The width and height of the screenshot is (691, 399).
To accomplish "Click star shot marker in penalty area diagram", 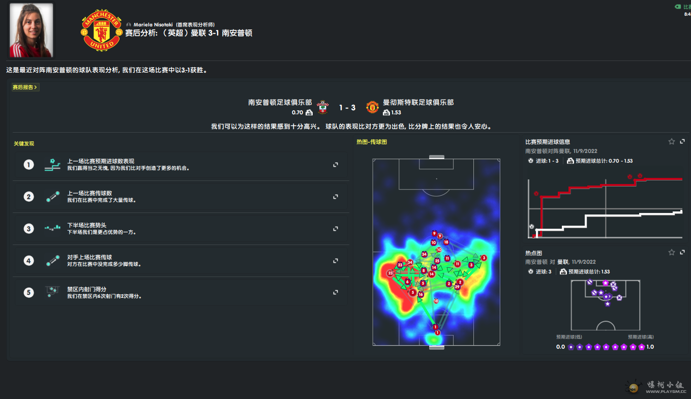I will 606,283.
